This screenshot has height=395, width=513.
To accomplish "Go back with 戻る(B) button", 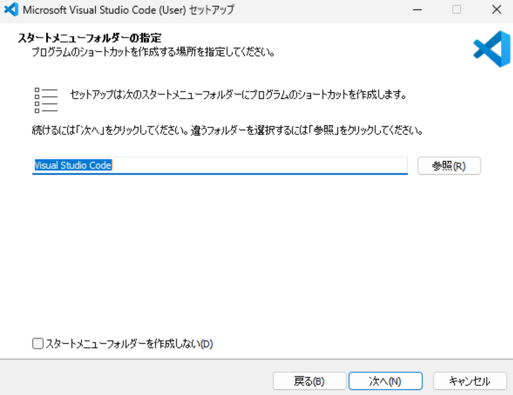I will click(309, 381).
